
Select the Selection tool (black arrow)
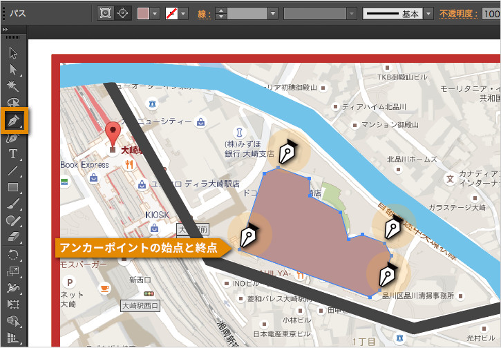13,53
